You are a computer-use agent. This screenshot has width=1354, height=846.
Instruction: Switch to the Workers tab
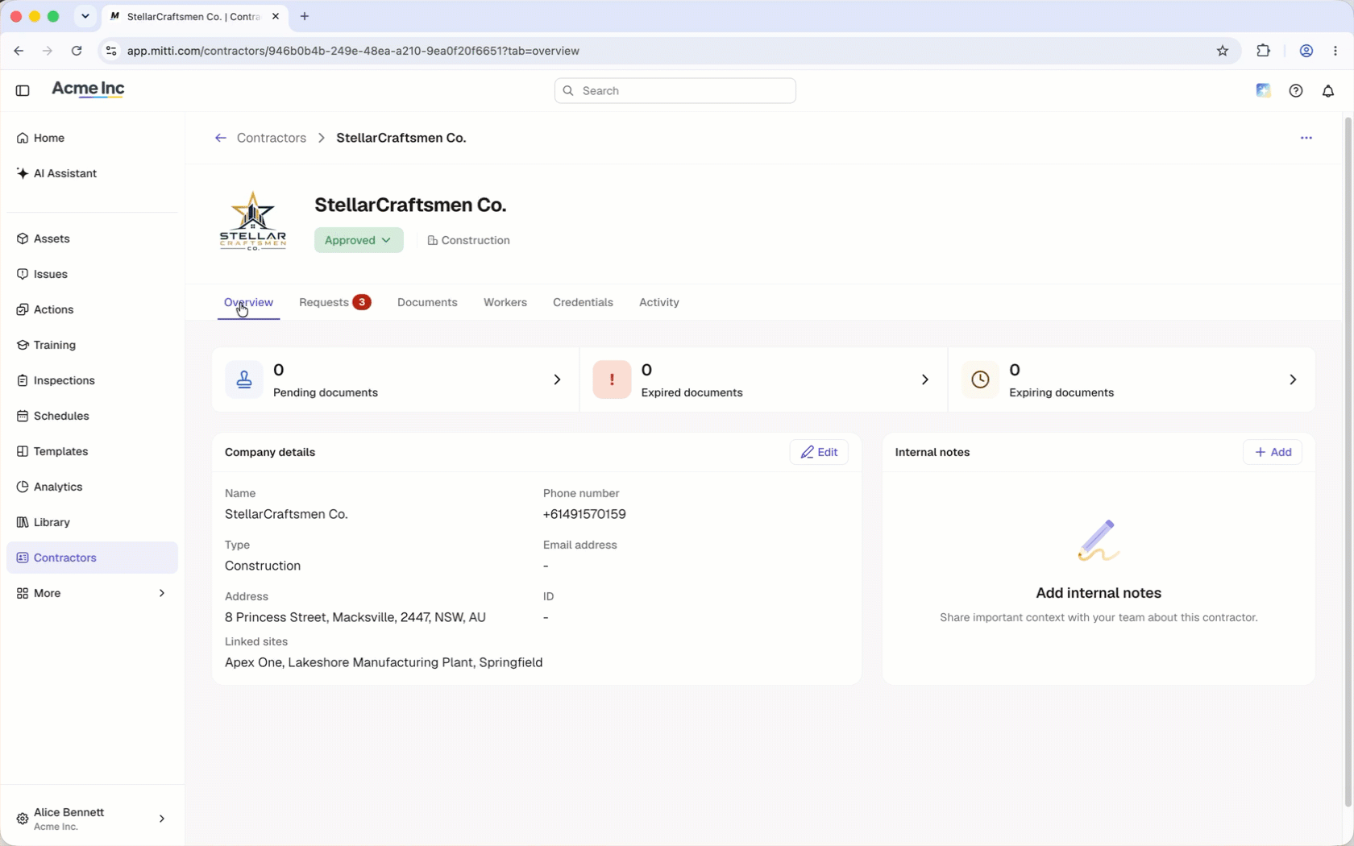(x=505, y=302)
